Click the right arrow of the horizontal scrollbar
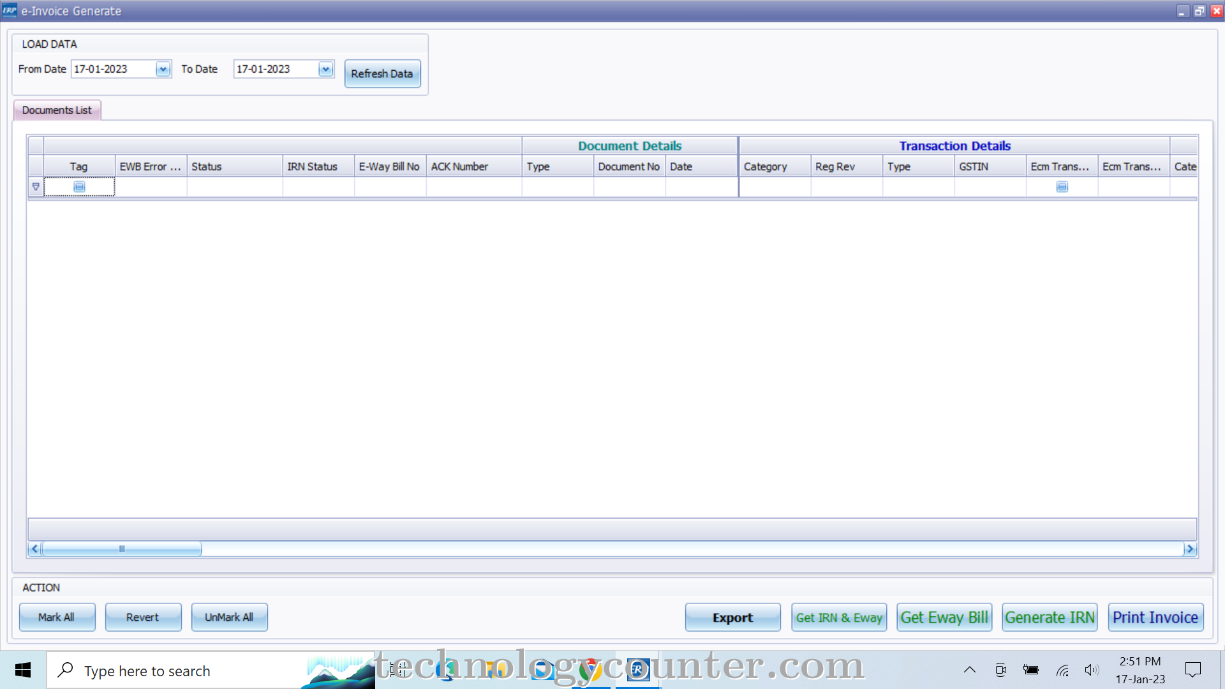The image size is (1225, 689). (x=1189, y=549)
